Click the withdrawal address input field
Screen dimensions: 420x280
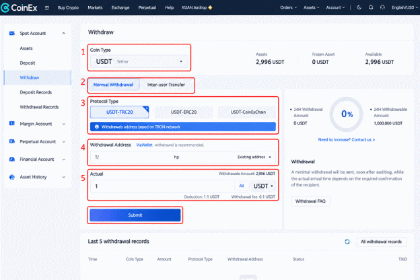pos(162,157)
